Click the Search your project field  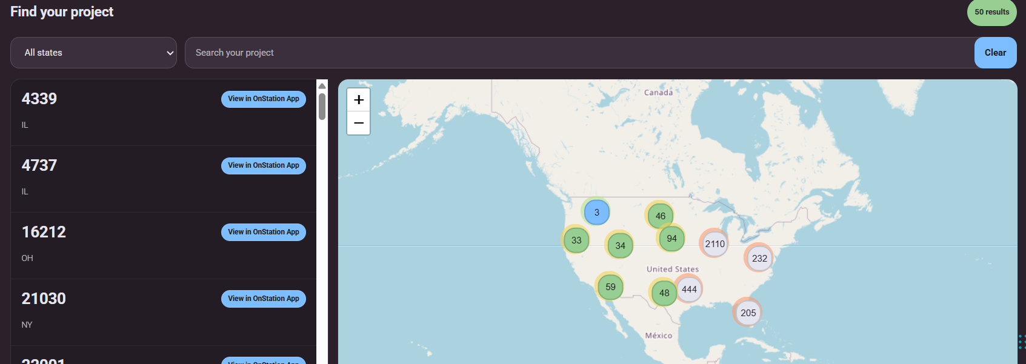[579, 53]
